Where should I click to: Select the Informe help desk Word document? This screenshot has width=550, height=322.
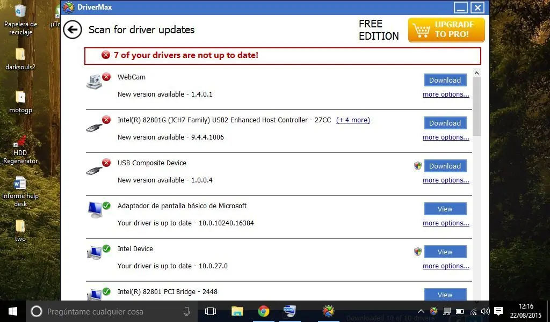20,192
